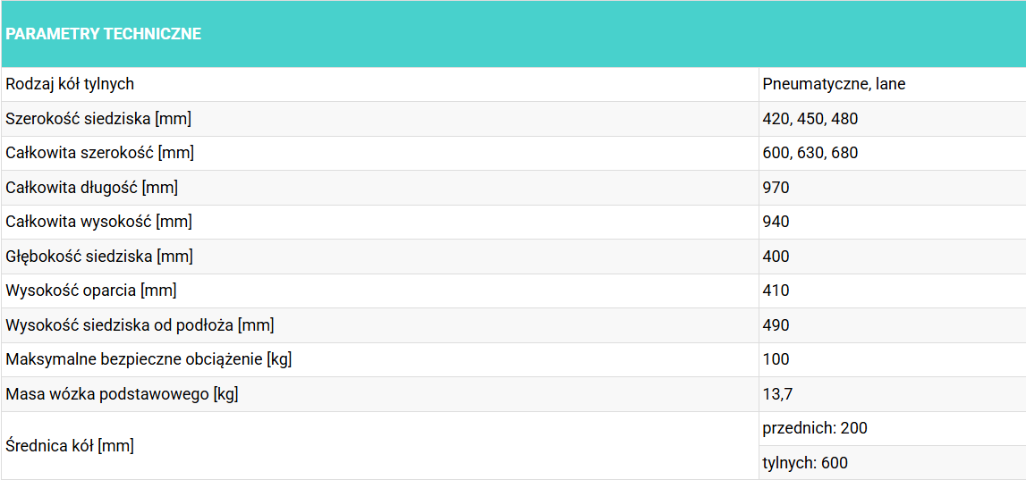Image resolution: width=1026 pixels, height=480 pixels.
Task: Click the 400 seat depth value
Action: [x=776, y=257]
